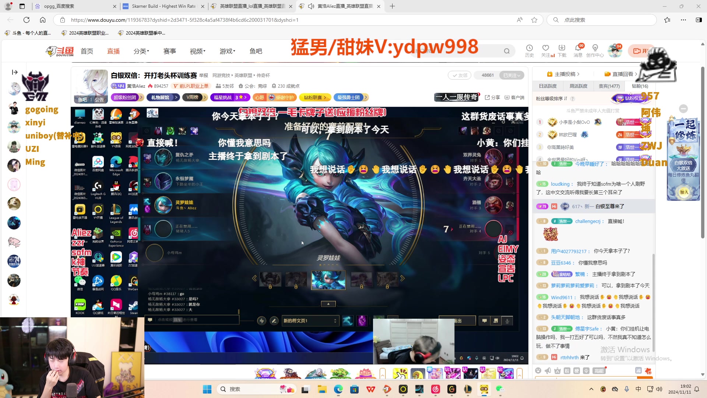The width and height of the screenshot is (707, 398).
Task: Open the 历史 history icon
Action: (529, 50)
